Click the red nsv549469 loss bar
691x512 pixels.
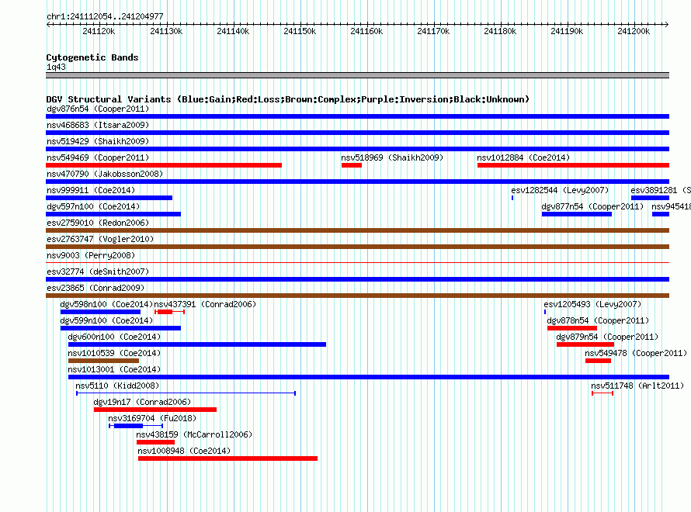click(164, 165)
